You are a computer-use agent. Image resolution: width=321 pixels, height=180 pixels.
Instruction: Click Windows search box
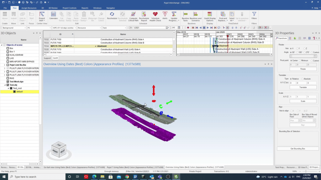coord(37,177)
